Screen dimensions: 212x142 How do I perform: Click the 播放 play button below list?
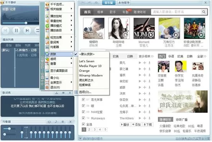125,124
